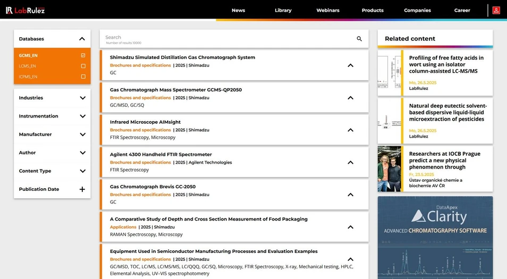Enable the LCMS_EN database checkbox
The image size is (507, 279).
click(83, 66)
